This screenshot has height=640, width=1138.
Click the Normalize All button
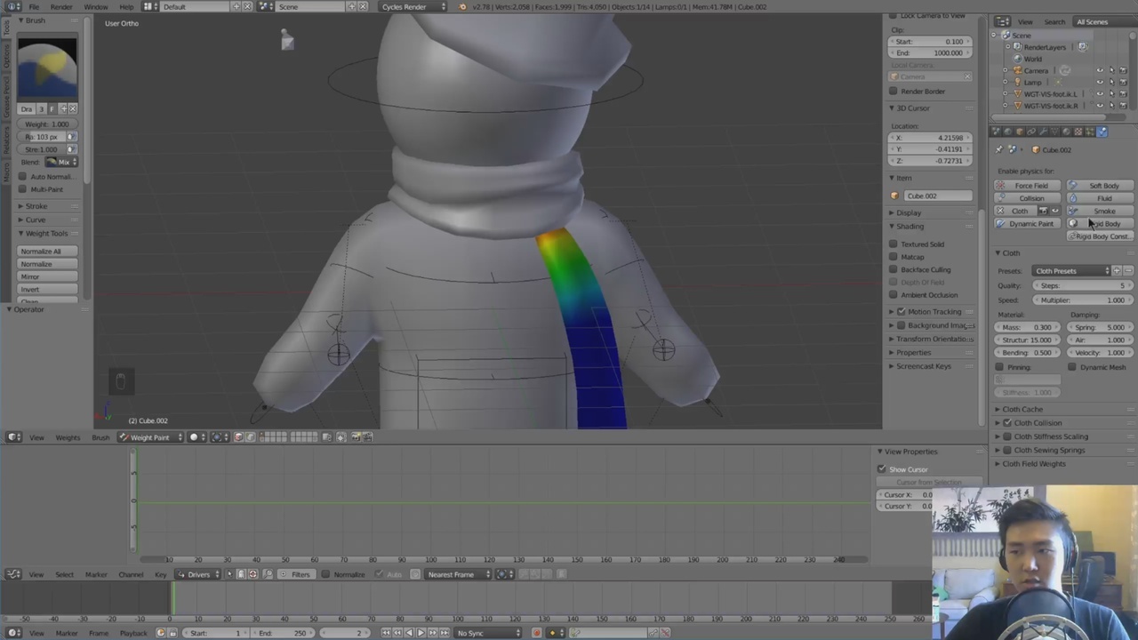tap(48, 252)
